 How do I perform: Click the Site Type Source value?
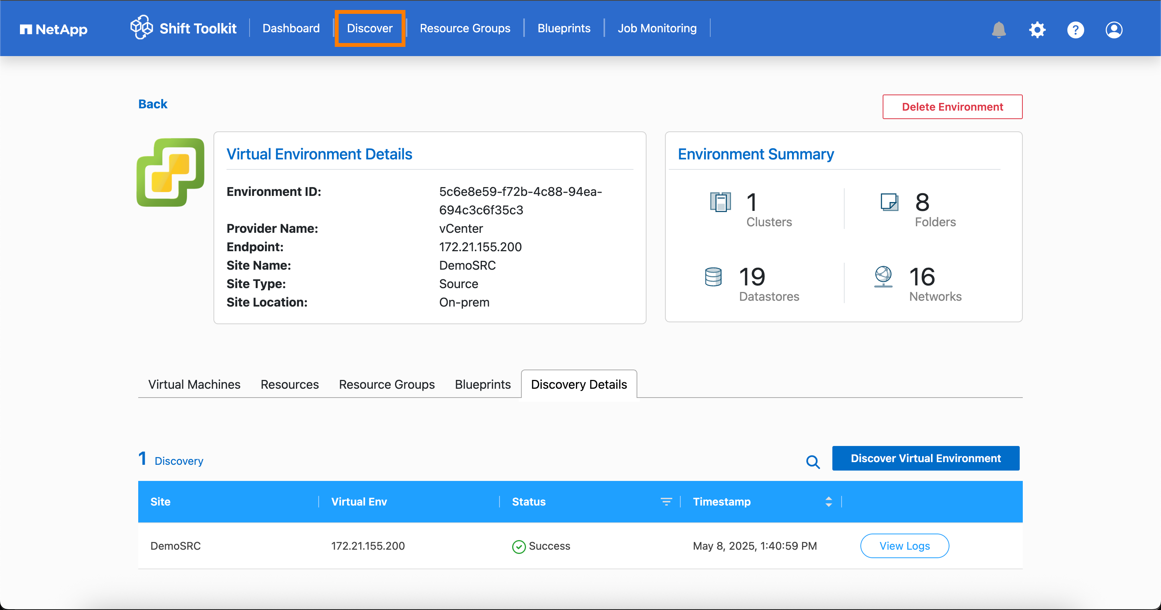459,284
